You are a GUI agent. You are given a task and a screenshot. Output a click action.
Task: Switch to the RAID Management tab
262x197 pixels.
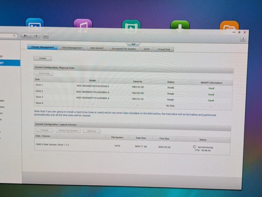72,48
